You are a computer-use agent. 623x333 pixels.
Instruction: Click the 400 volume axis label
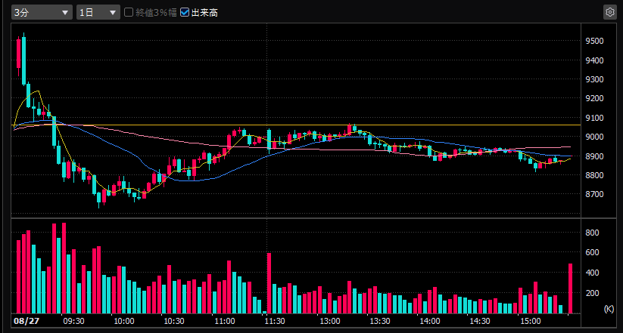[x=592, y=273]
